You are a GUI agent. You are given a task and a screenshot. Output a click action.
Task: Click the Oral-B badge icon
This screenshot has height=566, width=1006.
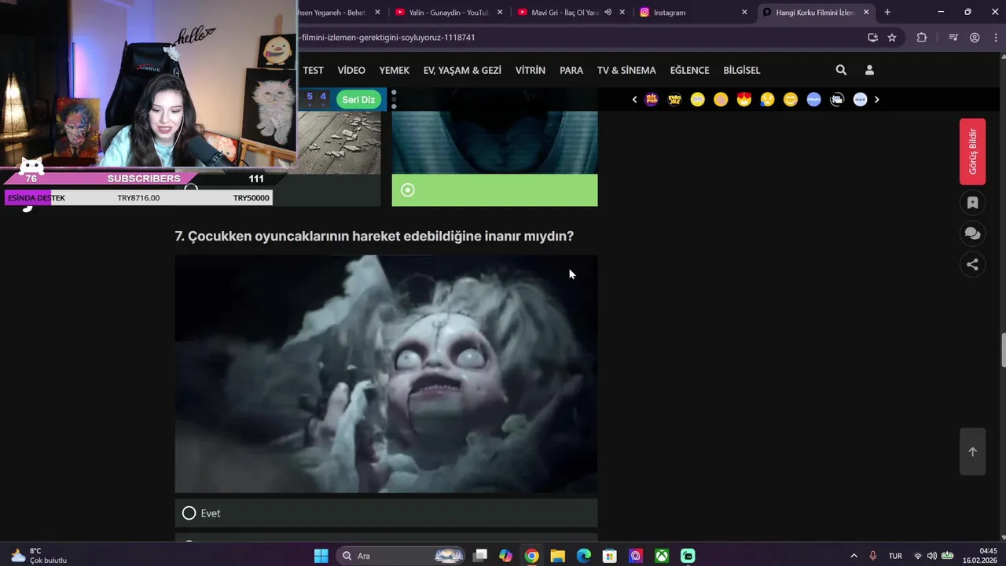860,99
